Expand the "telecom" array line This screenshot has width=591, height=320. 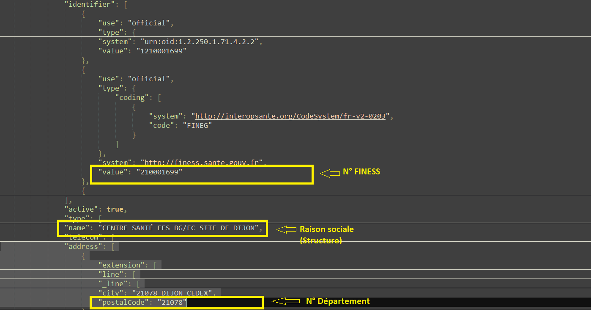tap(112, 237)
